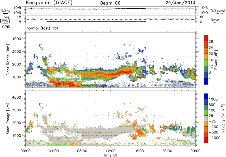
Task: Click the '16:00' time tick label
Action: coord(139,151)
